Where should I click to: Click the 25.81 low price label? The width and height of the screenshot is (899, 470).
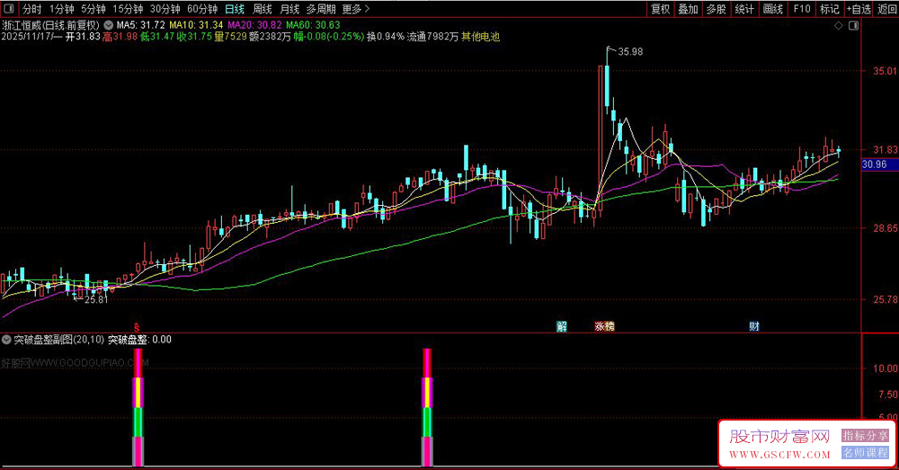click(96, 299)
